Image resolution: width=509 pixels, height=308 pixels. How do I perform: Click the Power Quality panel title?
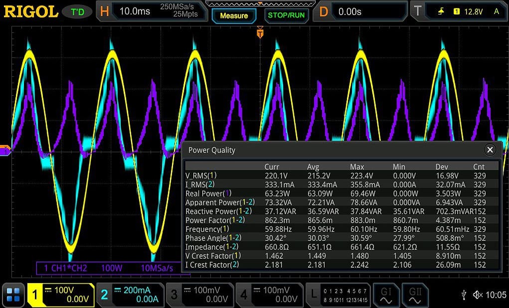pos(212,151)
